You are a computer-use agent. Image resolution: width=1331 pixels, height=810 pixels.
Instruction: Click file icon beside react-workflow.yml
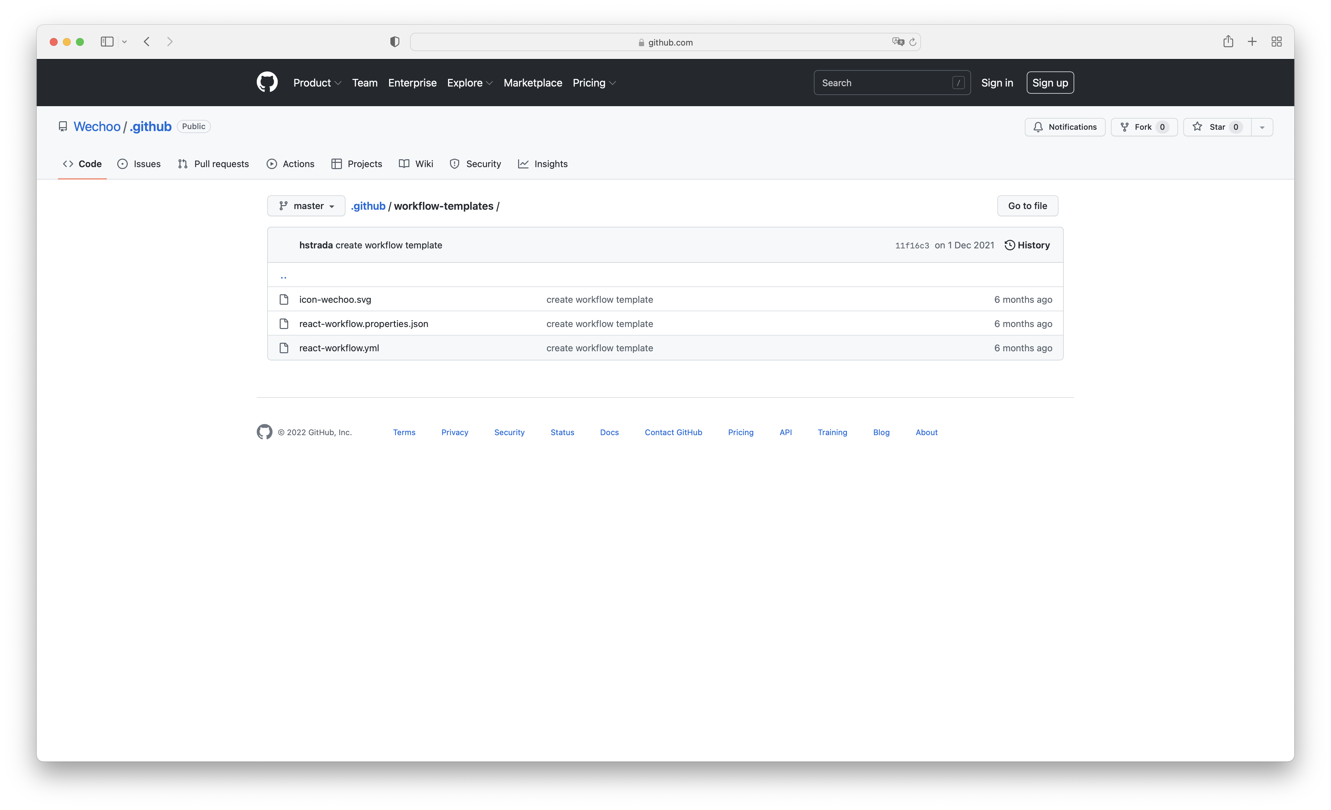[x=284, y=348]
